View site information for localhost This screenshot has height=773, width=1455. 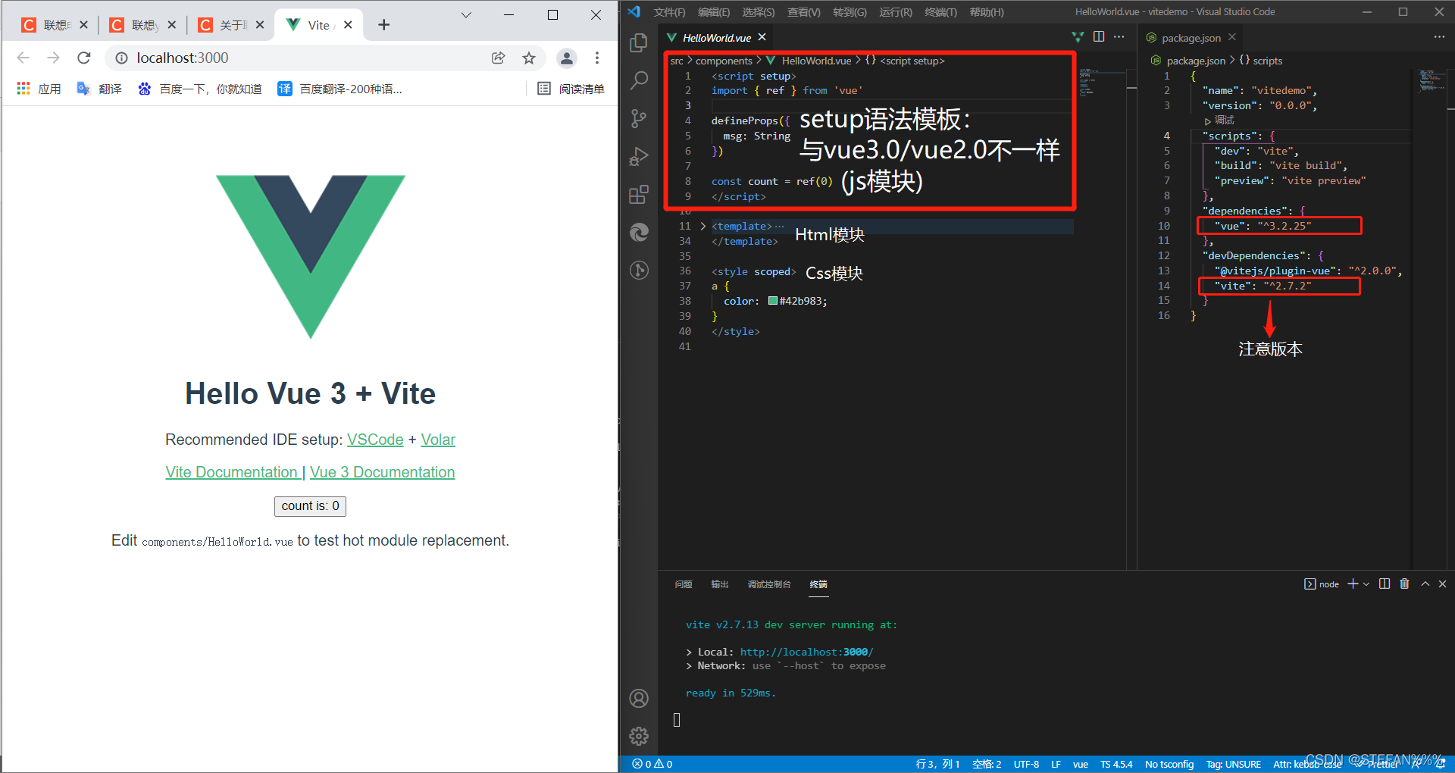tap(121, 58)
